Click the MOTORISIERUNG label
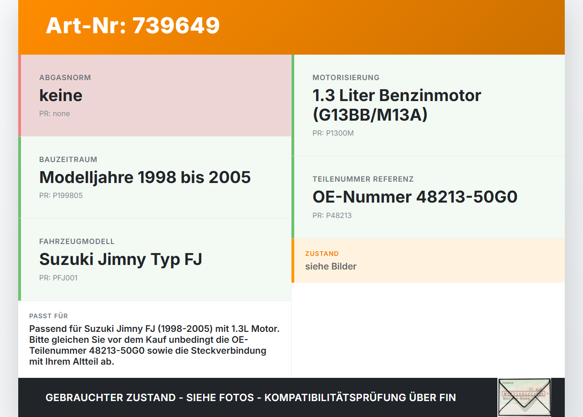 coord(346,77)
